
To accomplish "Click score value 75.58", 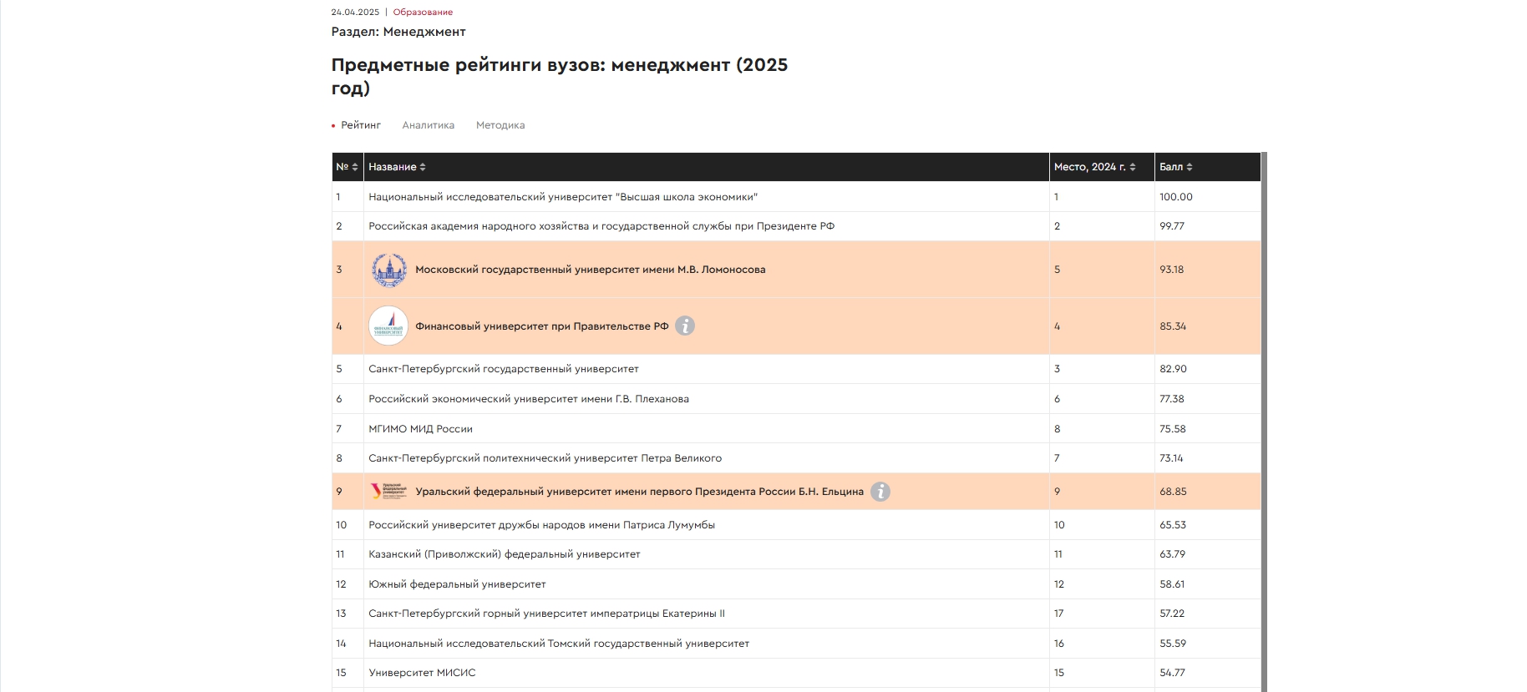I will pos(1173,429).
